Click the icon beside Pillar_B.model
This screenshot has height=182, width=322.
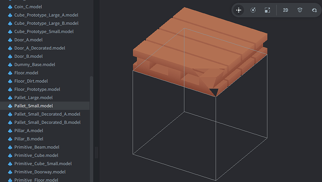(x=10, y=139)
